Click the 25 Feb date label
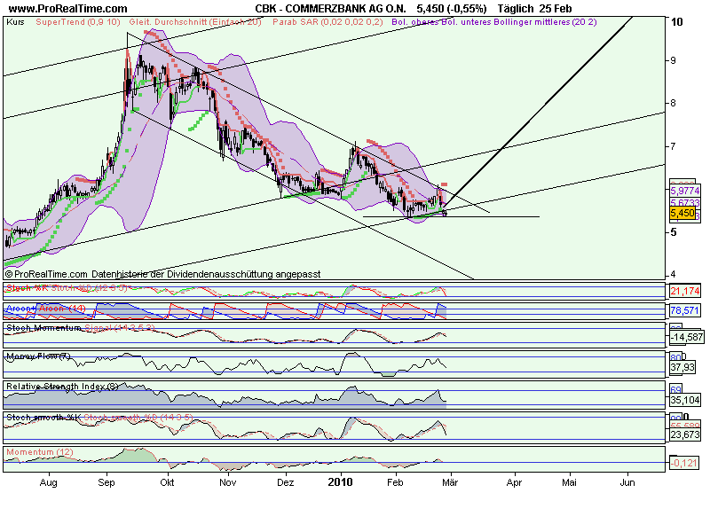The height and width of the screenshot is (532, 710). click(x=556, y=9)
